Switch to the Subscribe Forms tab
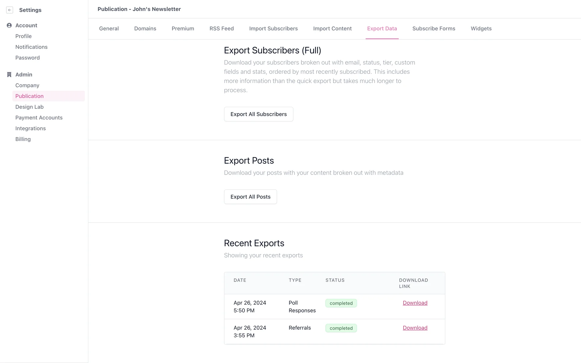This screenshot has height=363, width=581. pyautogui.click(x=434, y=28)
